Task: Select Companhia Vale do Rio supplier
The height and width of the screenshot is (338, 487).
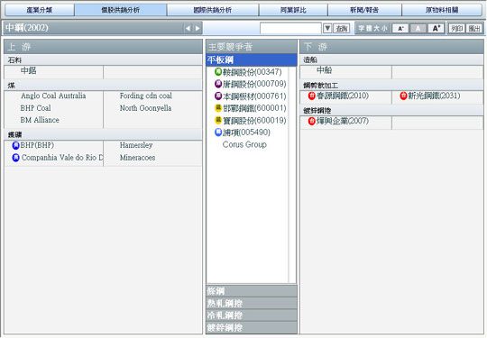Action: (x=62, y=158)
